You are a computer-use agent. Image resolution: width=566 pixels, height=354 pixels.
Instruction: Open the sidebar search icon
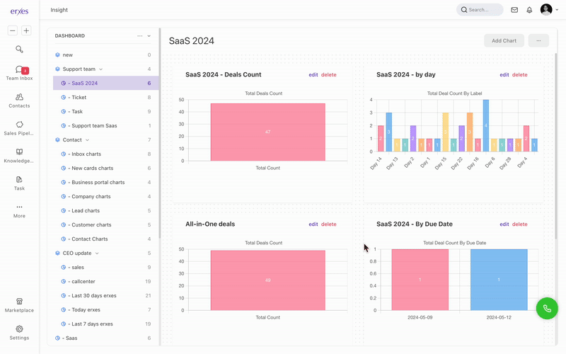tap(19, 49)
